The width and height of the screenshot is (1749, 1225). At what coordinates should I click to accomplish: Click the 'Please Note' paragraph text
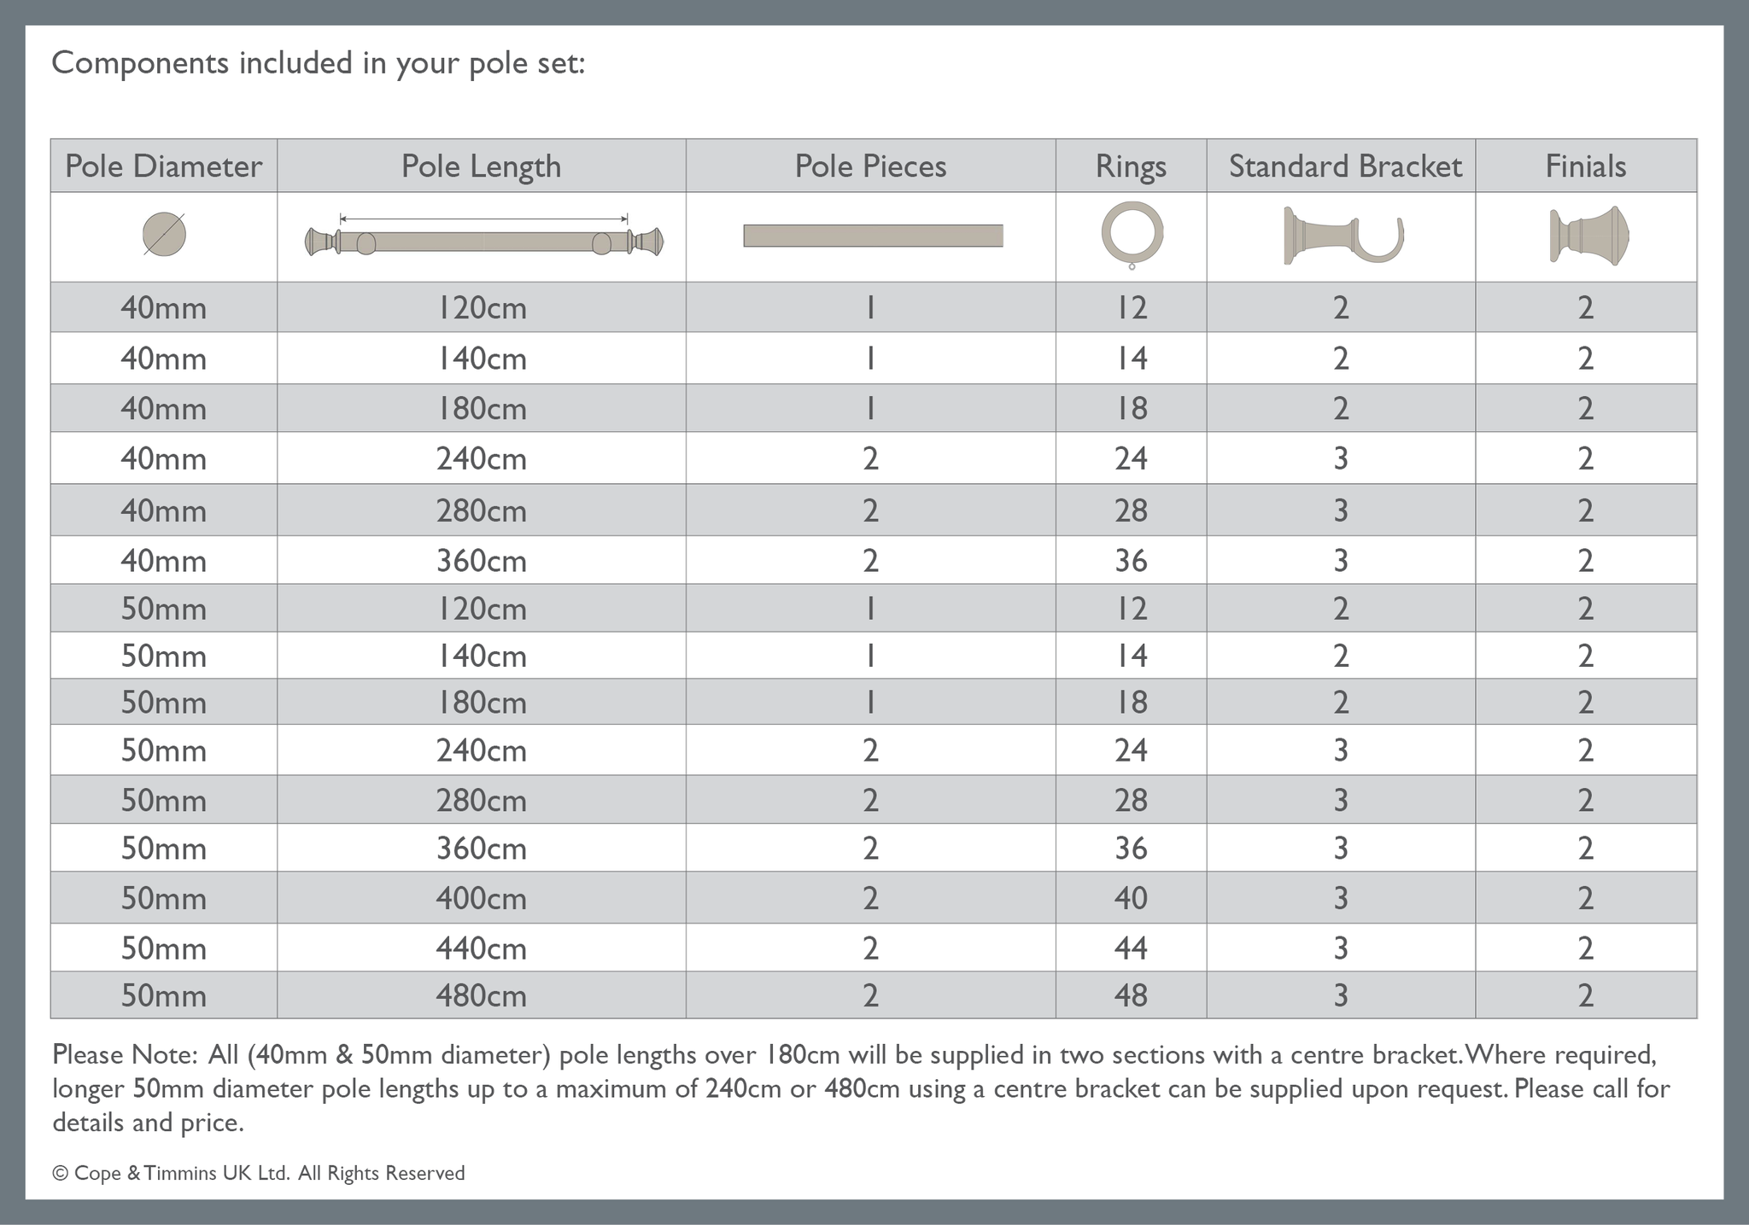[854, 1088]
